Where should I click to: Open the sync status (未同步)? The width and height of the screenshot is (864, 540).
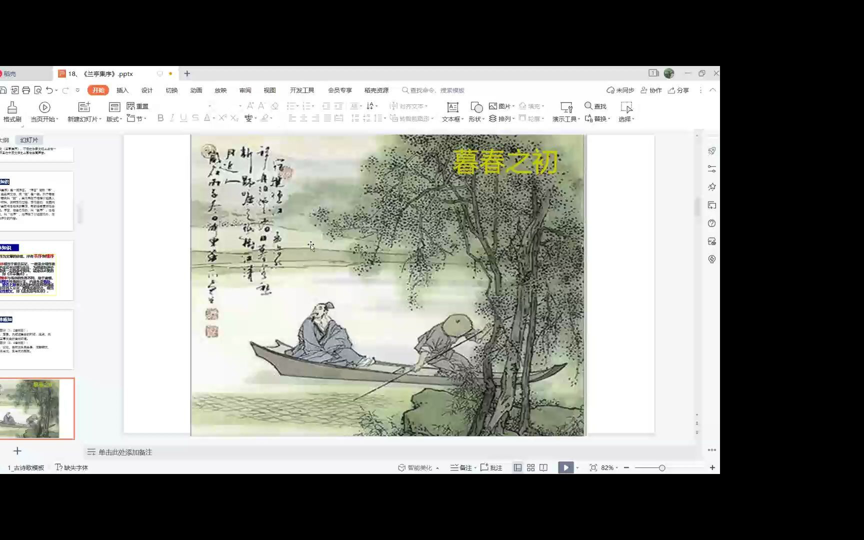click(x=620, y=90)
